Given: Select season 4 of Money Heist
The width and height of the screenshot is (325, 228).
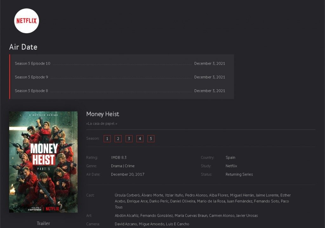Looking at the screenshot, I should click(140, 138).
